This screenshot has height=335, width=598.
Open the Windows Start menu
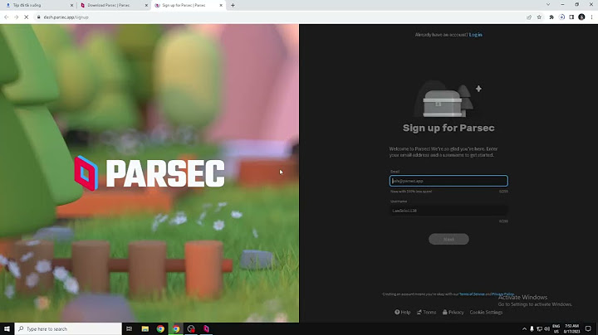(7, 328)
